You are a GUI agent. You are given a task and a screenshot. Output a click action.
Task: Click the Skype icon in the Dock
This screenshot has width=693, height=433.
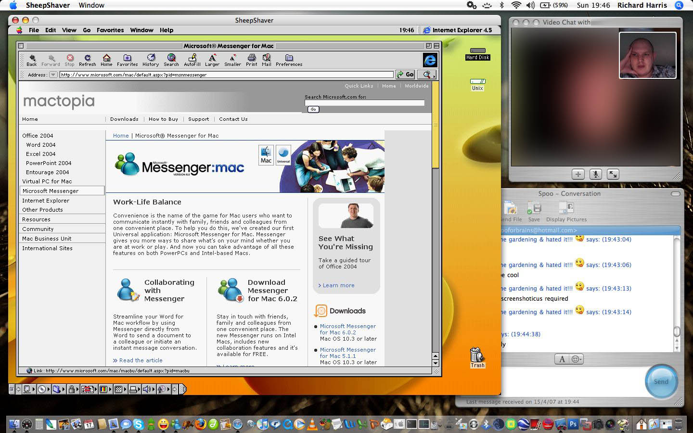click(x=139, y=424)
